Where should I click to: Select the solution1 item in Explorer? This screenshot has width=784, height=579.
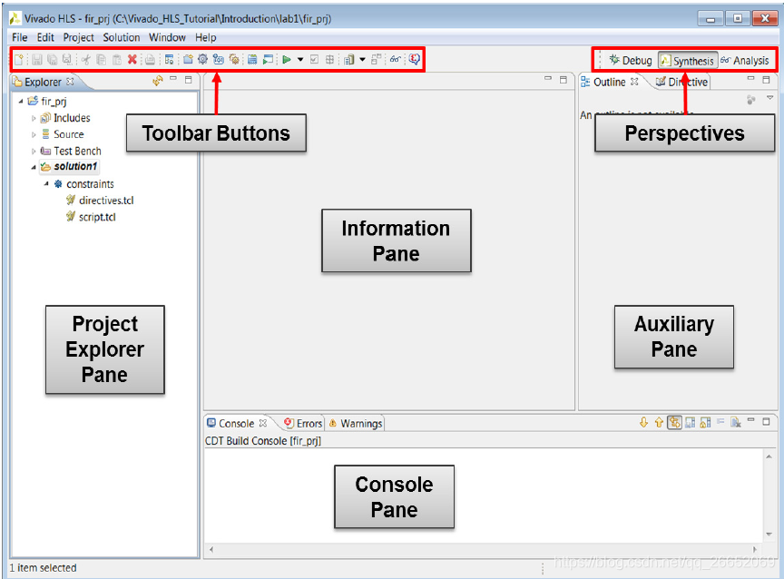click(69, 166)
